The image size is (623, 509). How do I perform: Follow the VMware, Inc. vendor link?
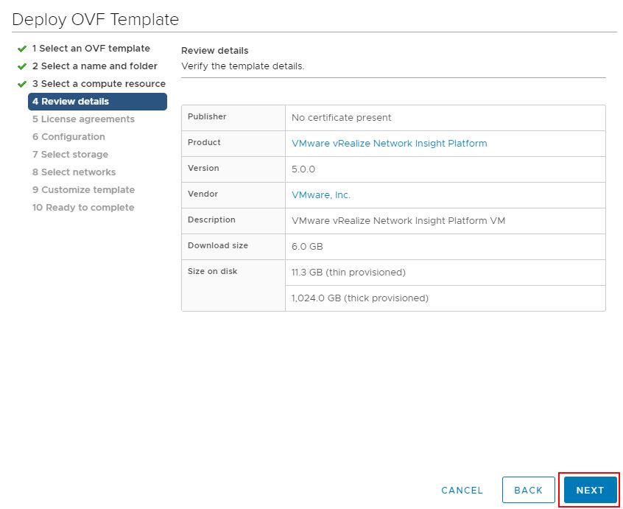pos(321,195)
